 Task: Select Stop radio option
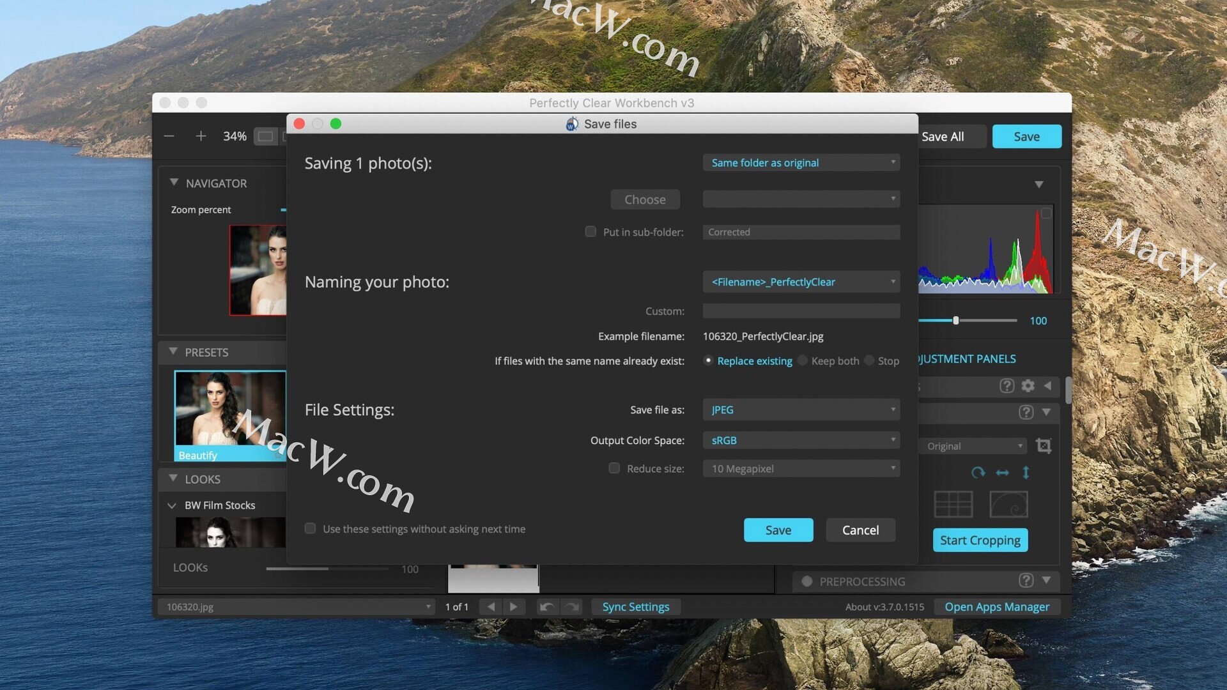868,360
